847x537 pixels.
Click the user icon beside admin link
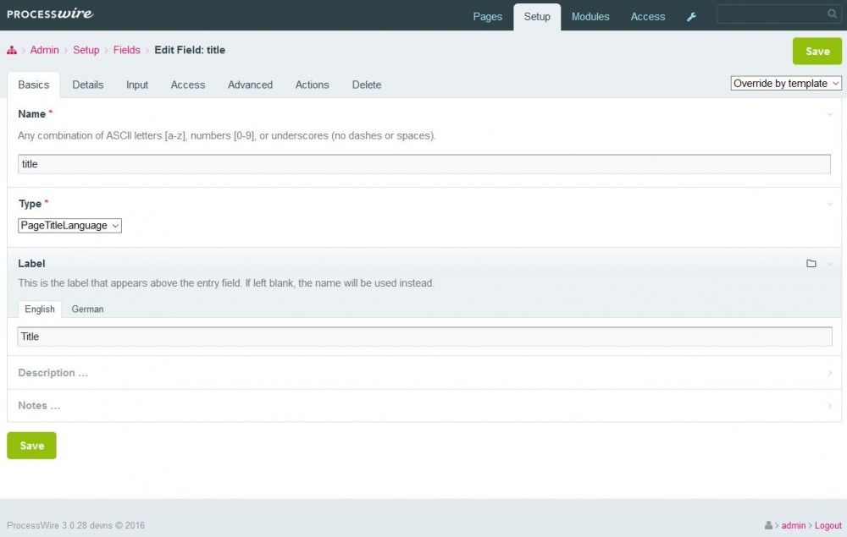click(x=768, y=526)
